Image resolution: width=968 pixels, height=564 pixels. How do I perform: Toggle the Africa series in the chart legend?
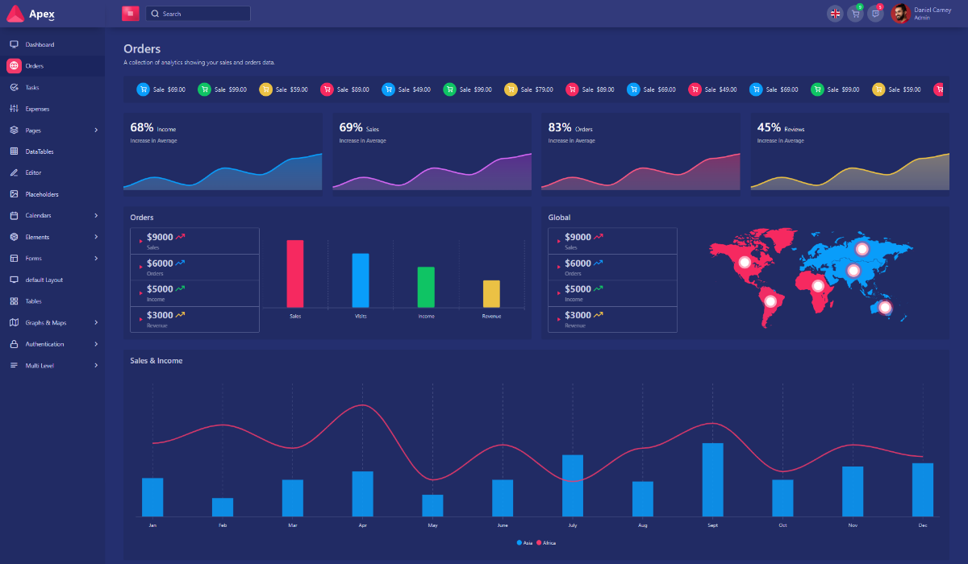tap(546, 543)
